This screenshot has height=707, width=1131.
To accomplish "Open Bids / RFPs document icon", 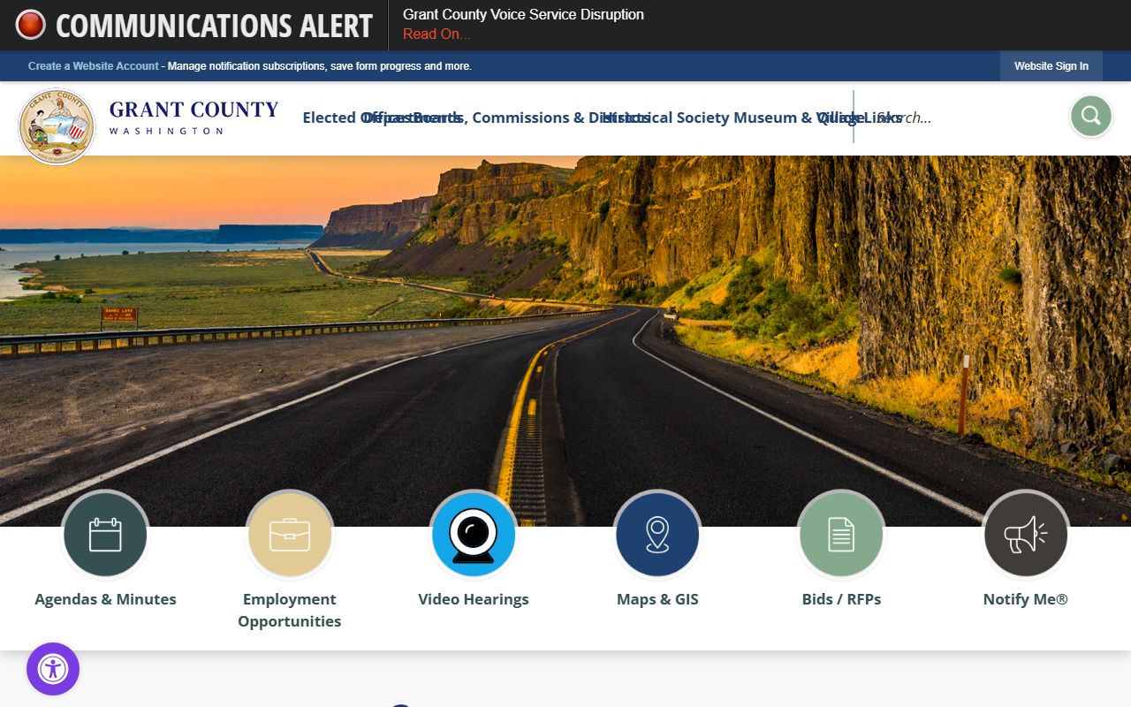I will pyautogui.click(x=841, y=535).
